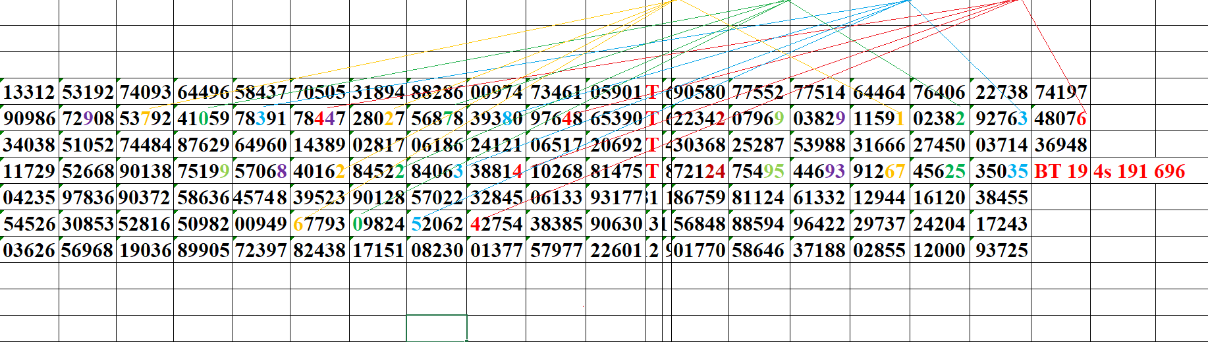Click cell with value 12000
This screenshot has width=1208, height=342.
click(x=940, y=250)
